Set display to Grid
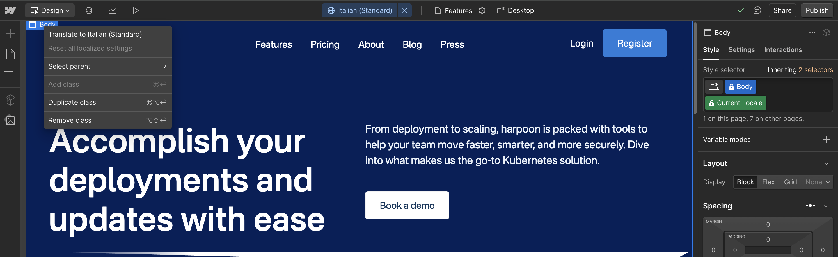Screen dimensions: 838x257 [x=791, y=182]
